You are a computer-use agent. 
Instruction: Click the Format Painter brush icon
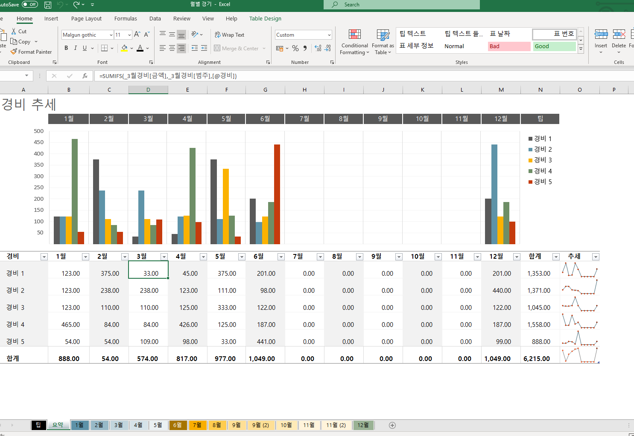[x=14, y=52]
